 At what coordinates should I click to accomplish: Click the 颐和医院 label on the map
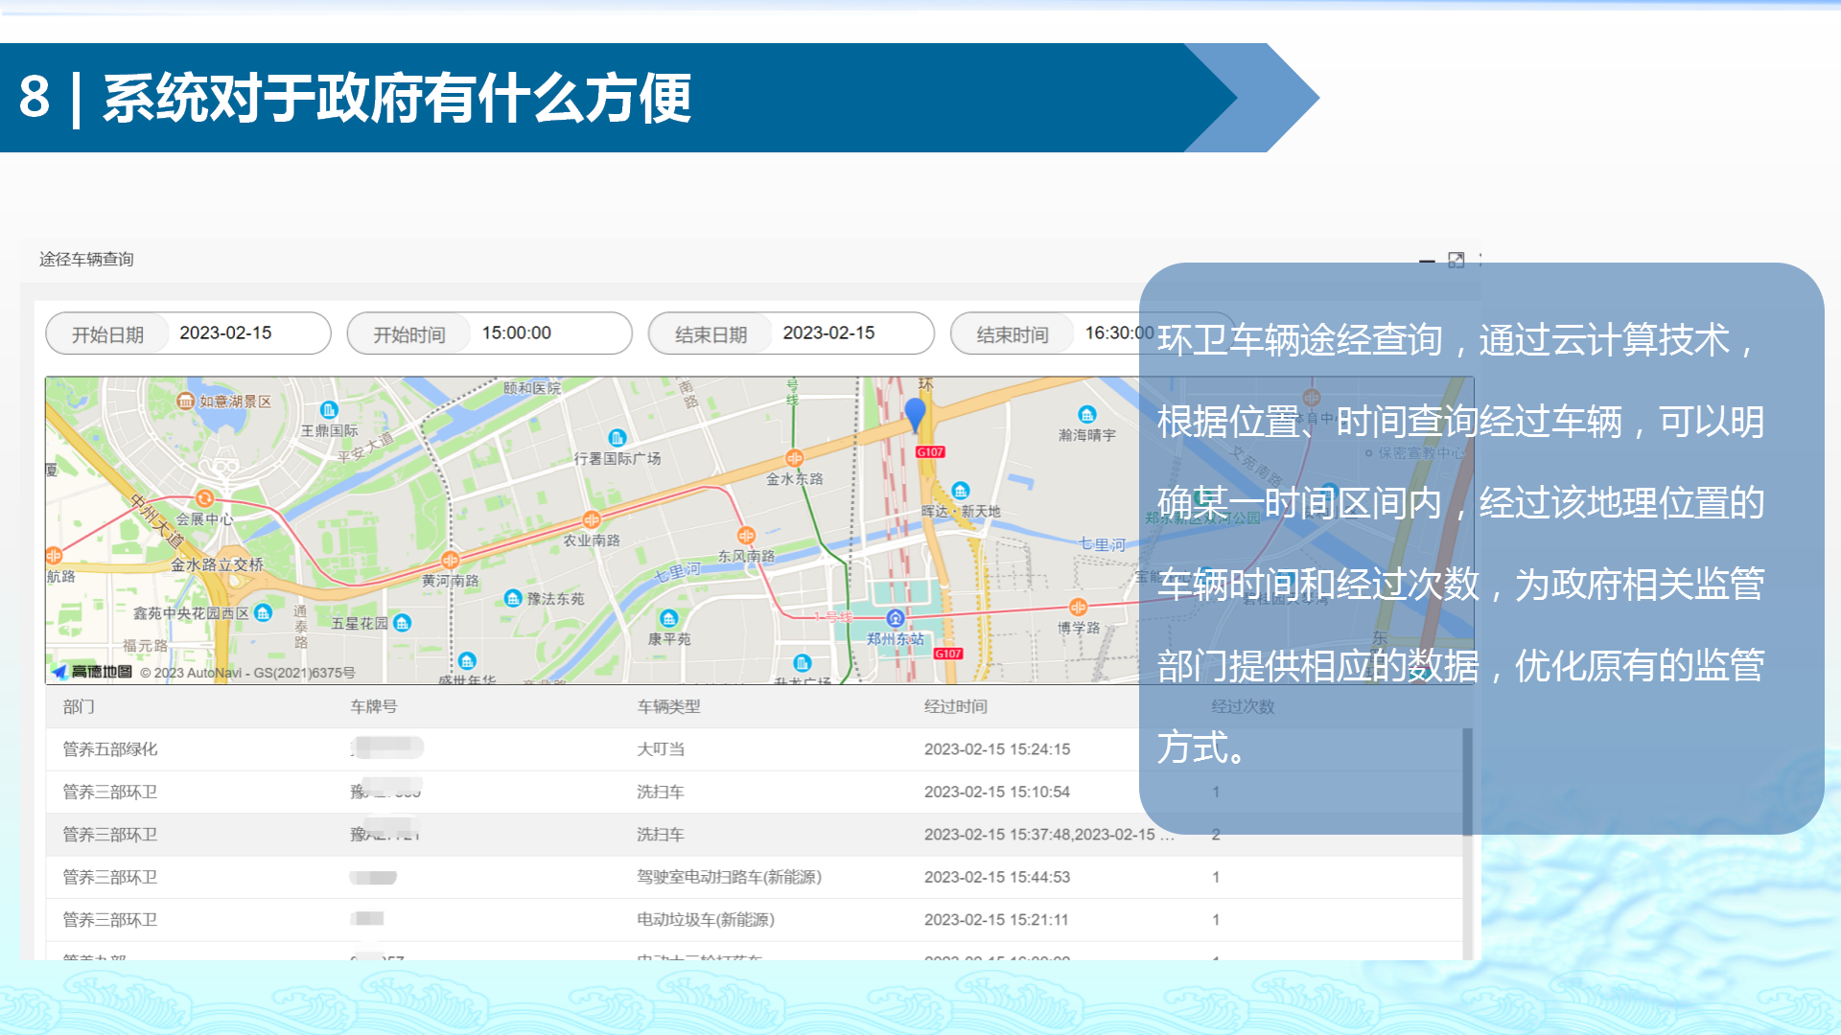532,388
